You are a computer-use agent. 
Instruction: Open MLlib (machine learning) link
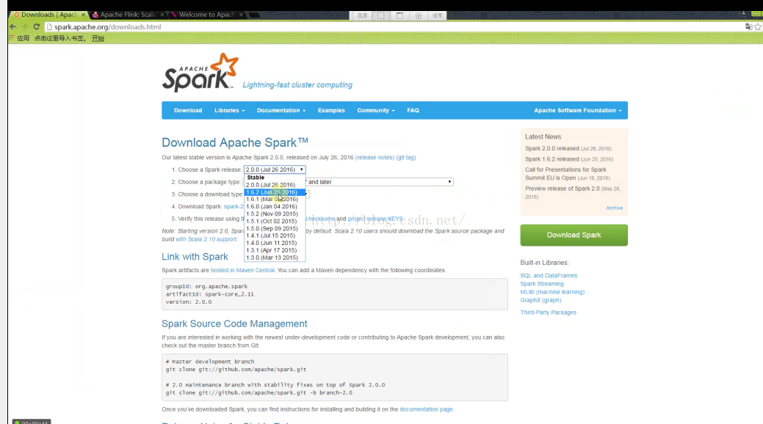pyautogui.click(x=552, y=292)
